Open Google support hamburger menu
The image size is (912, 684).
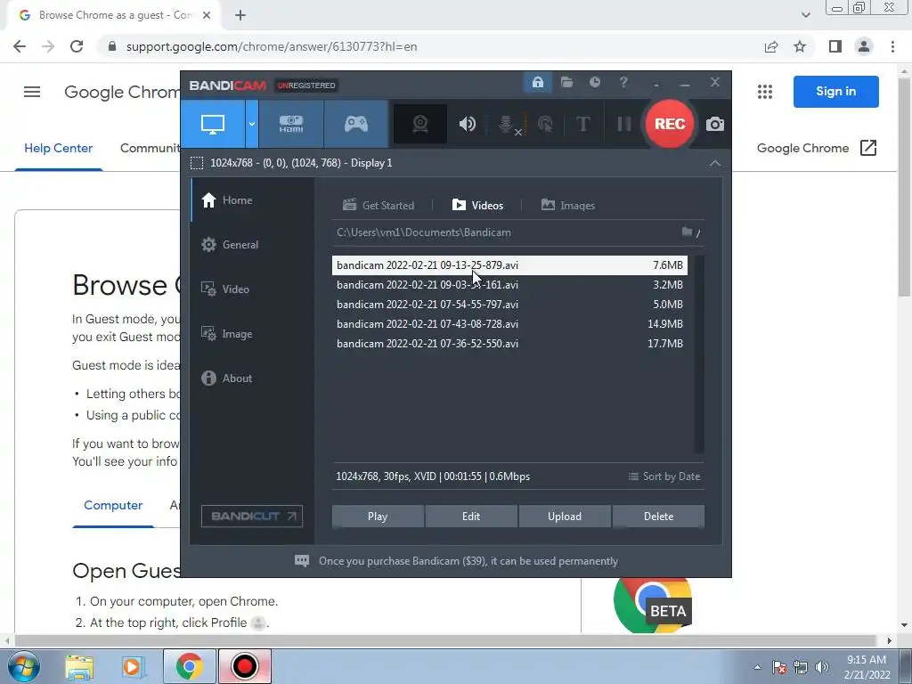pos(32,92)
